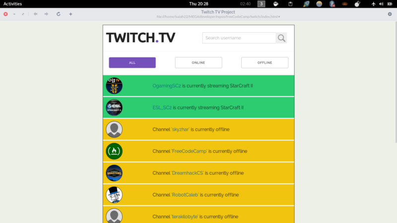Filter to OFFLINE channels only

coord(265,63)
